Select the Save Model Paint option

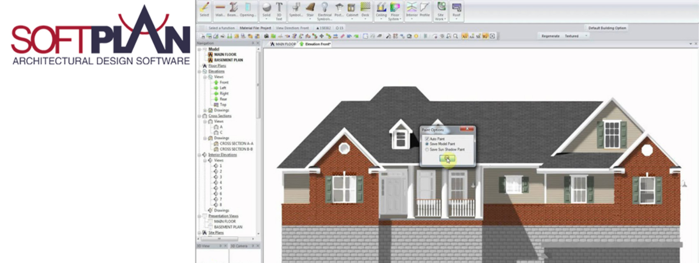427,144
